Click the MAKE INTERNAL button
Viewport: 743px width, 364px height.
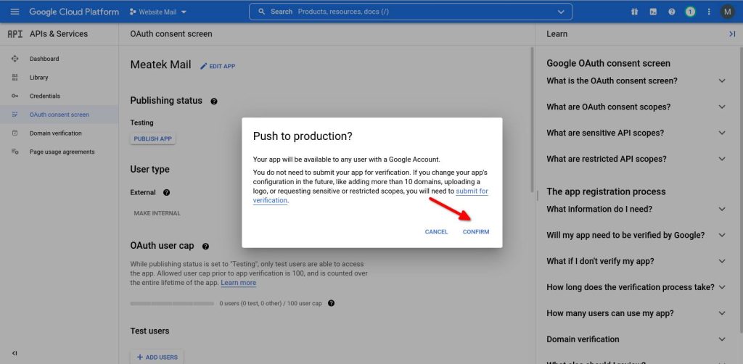coord(157,213)
